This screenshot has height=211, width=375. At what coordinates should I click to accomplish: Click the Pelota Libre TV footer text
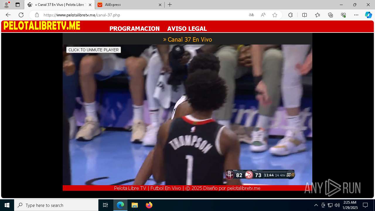pyautogui.click(x=187, y=188)
